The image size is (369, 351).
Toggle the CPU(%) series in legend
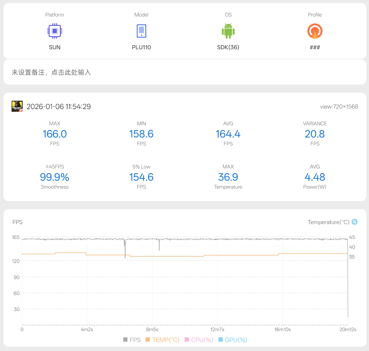199,340
